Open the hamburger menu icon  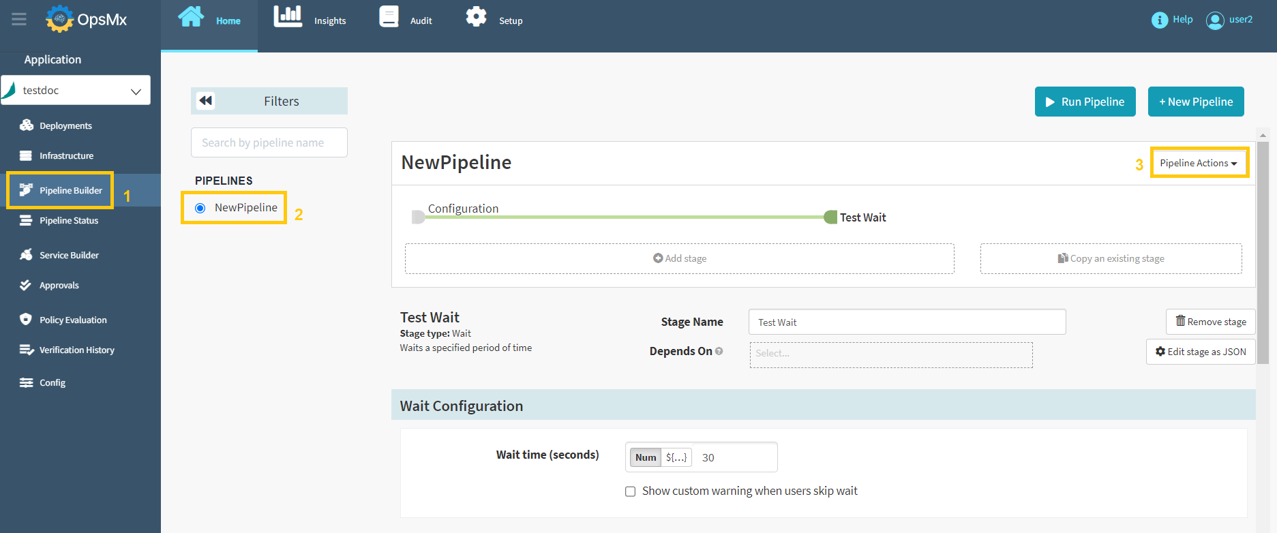tap(19, 19)
